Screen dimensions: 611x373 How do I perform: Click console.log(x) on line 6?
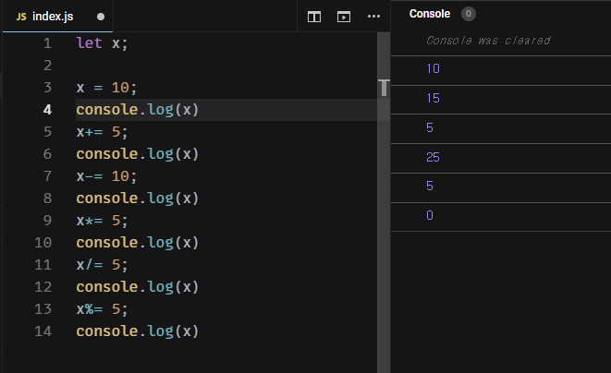(138, 154)
